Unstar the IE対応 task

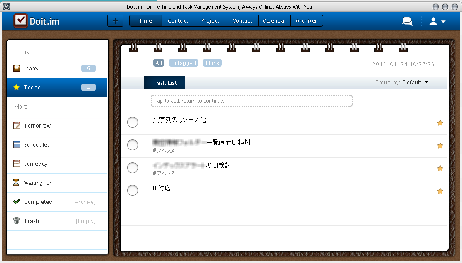pos(440,191)
